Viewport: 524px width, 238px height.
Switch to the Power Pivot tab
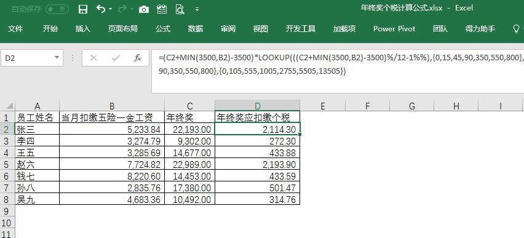[x=394, y=29]
